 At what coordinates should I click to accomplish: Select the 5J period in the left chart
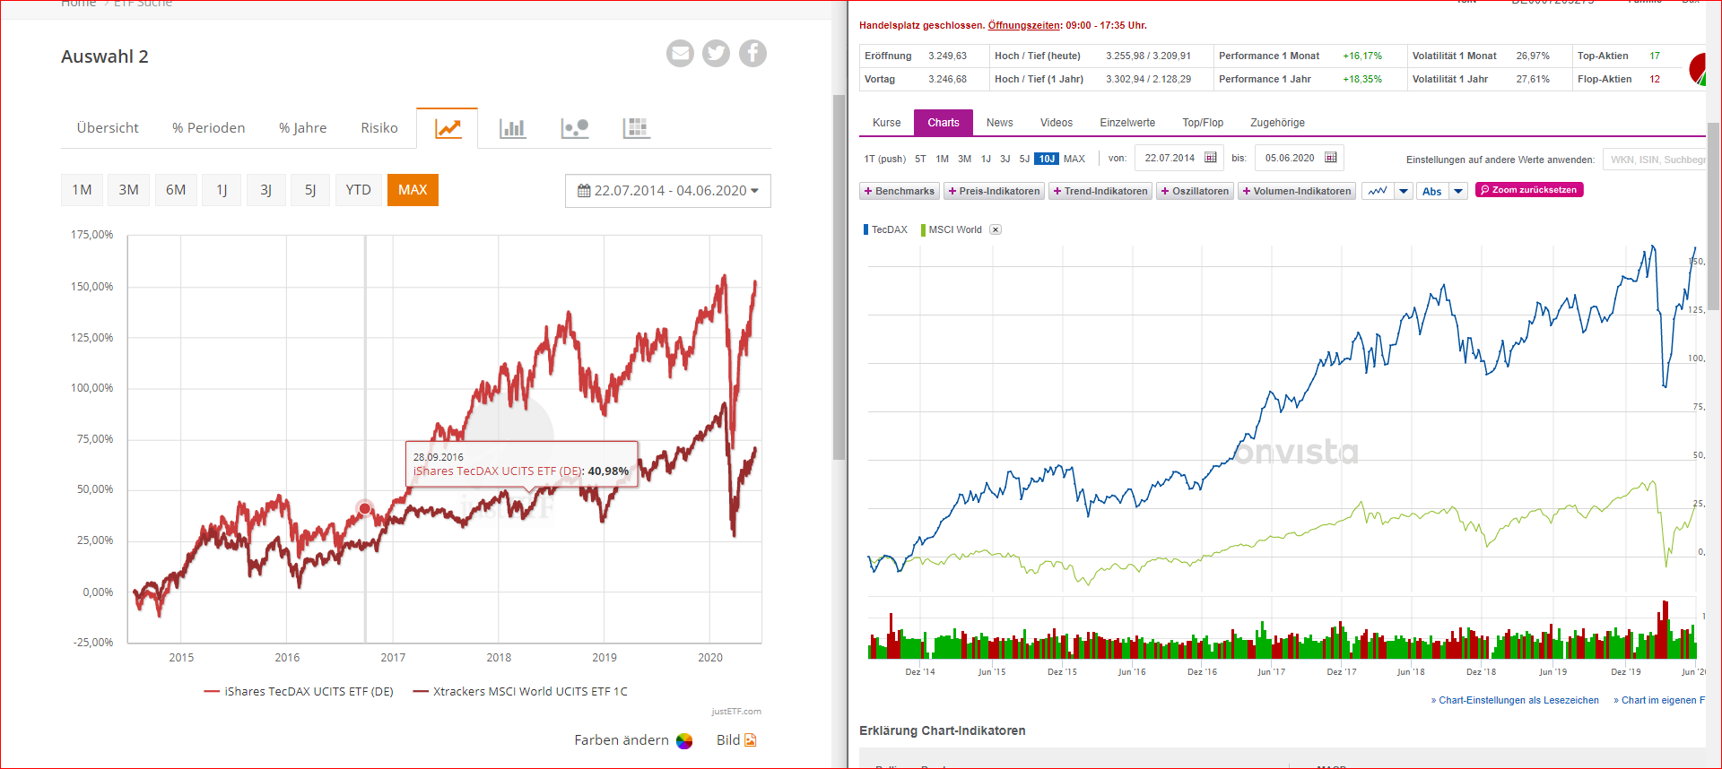(310, 190)
